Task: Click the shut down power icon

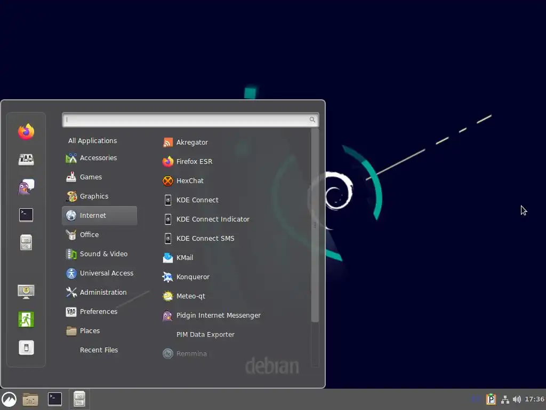Action: (x=26, y=348)
